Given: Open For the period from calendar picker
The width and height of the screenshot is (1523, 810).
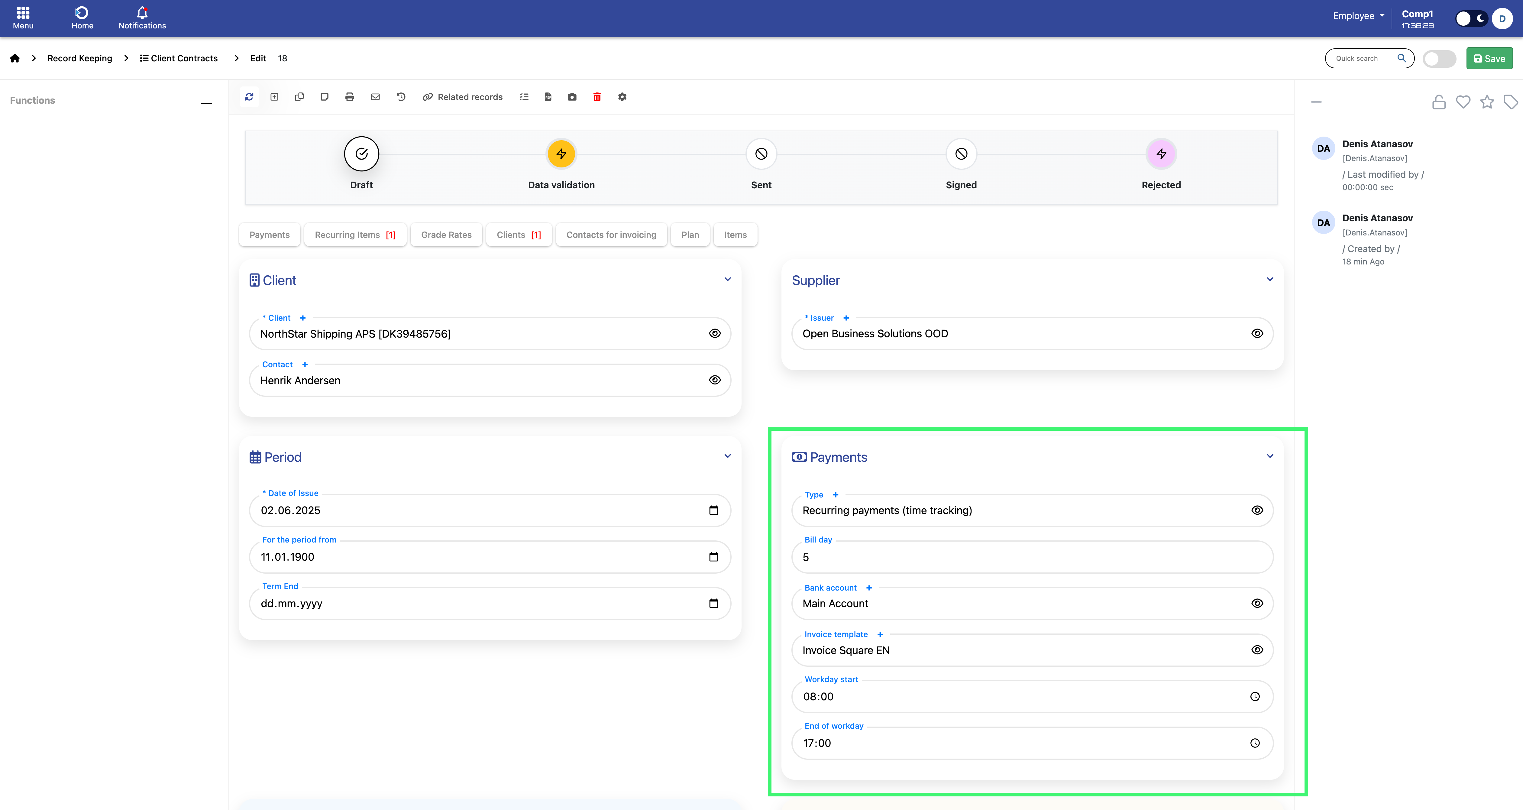Looking at the screenshot, I should [x=714, y=557].
